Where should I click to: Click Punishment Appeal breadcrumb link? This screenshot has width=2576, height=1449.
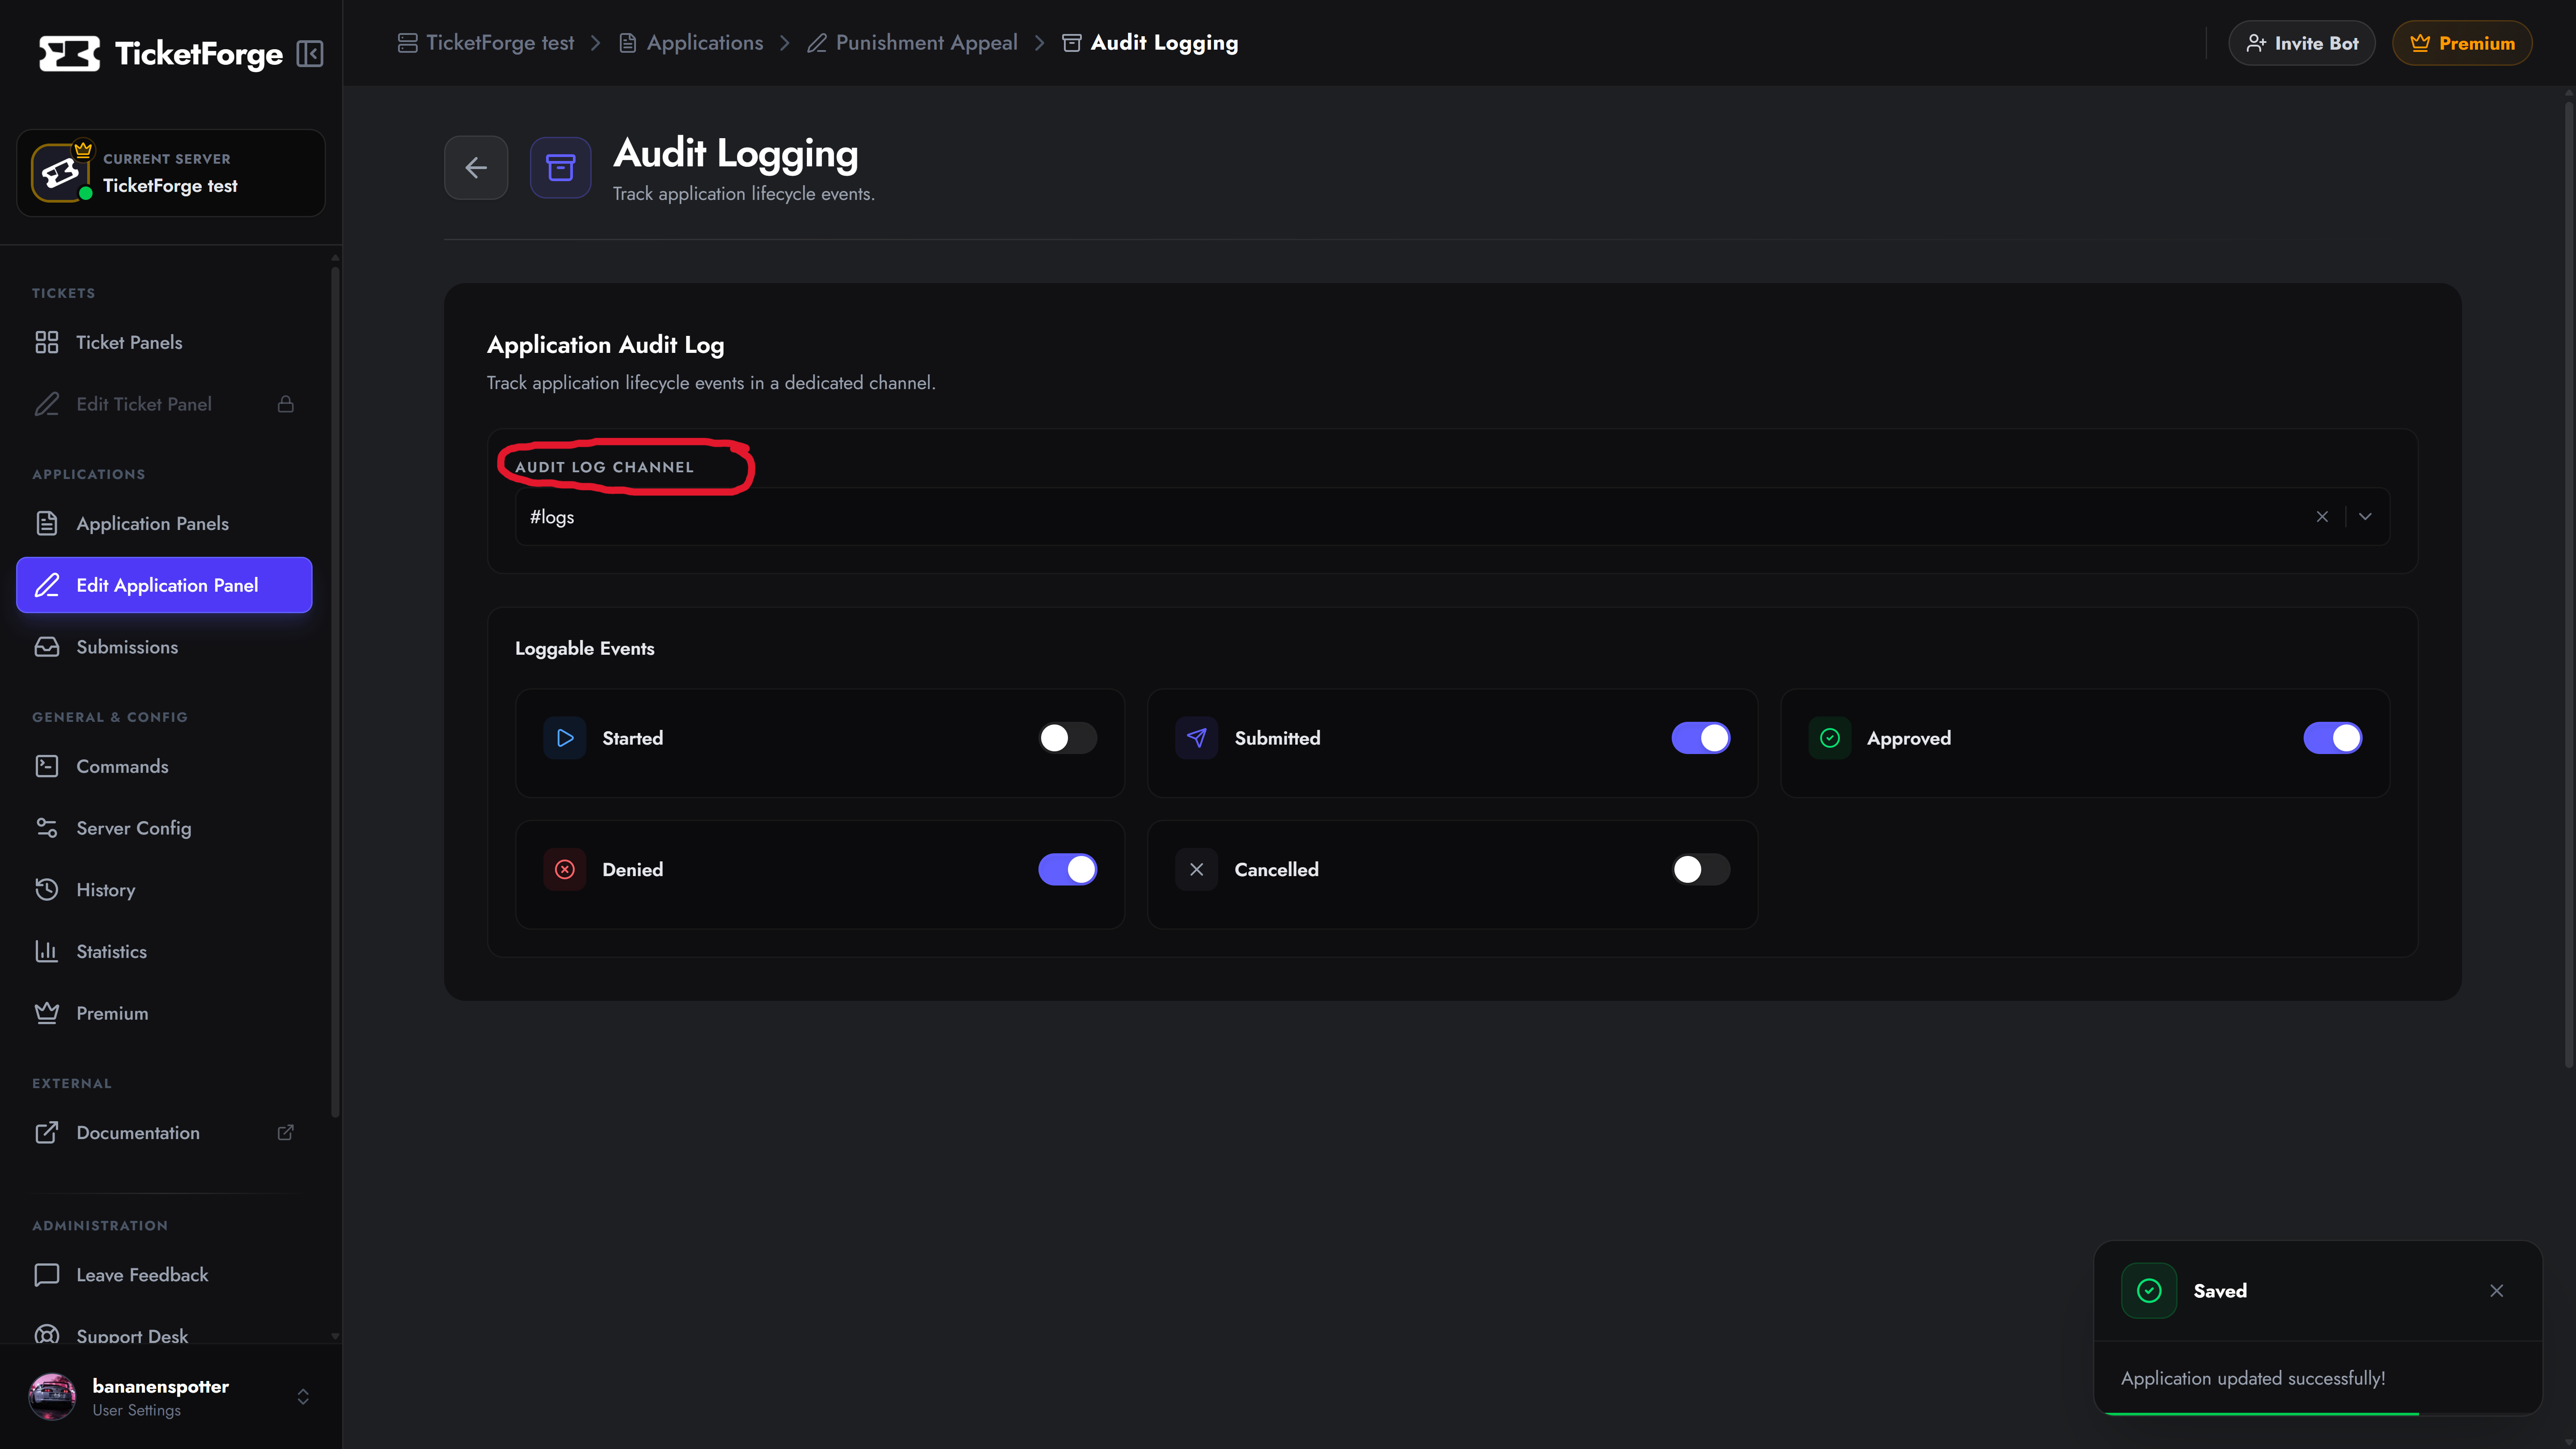912,43
